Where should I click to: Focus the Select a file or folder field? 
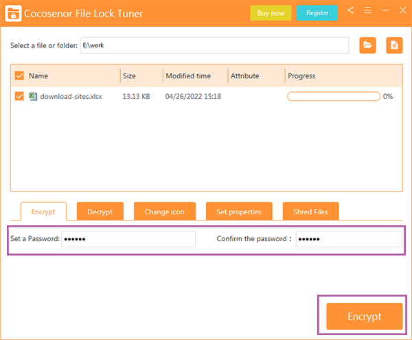[x=215, y=45]
